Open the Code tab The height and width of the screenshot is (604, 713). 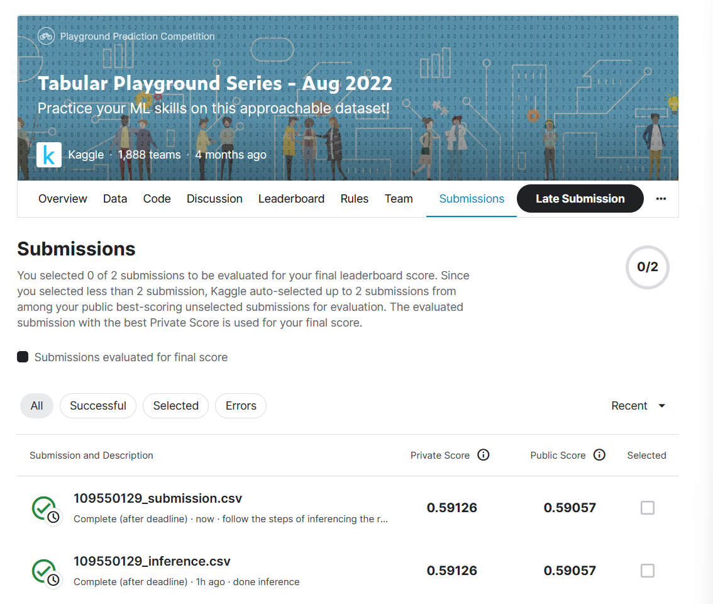click(157, 198)
